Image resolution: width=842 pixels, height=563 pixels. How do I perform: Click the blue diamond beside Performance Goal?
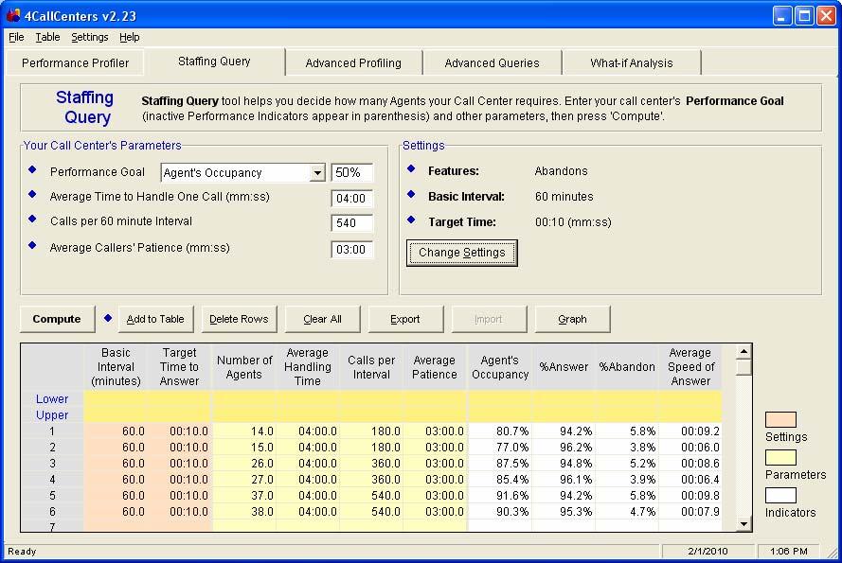32,169
